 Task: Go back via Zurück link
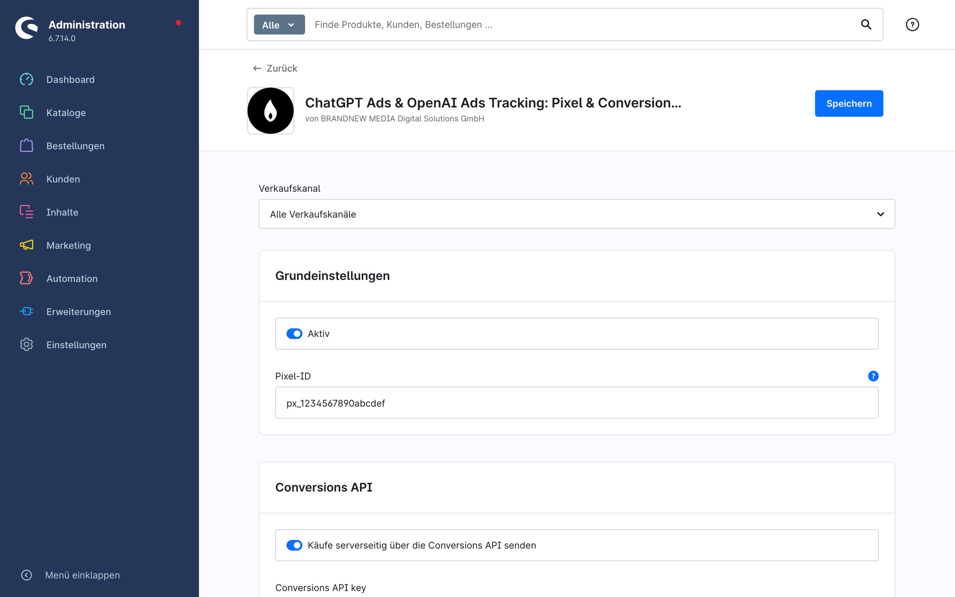tap(275, 68)
